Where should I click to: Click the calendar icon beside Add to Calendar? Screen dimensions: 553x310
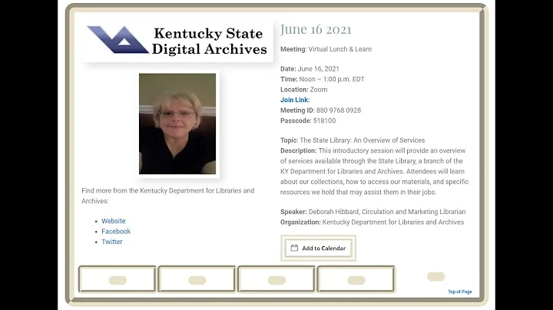pos(294,248)
